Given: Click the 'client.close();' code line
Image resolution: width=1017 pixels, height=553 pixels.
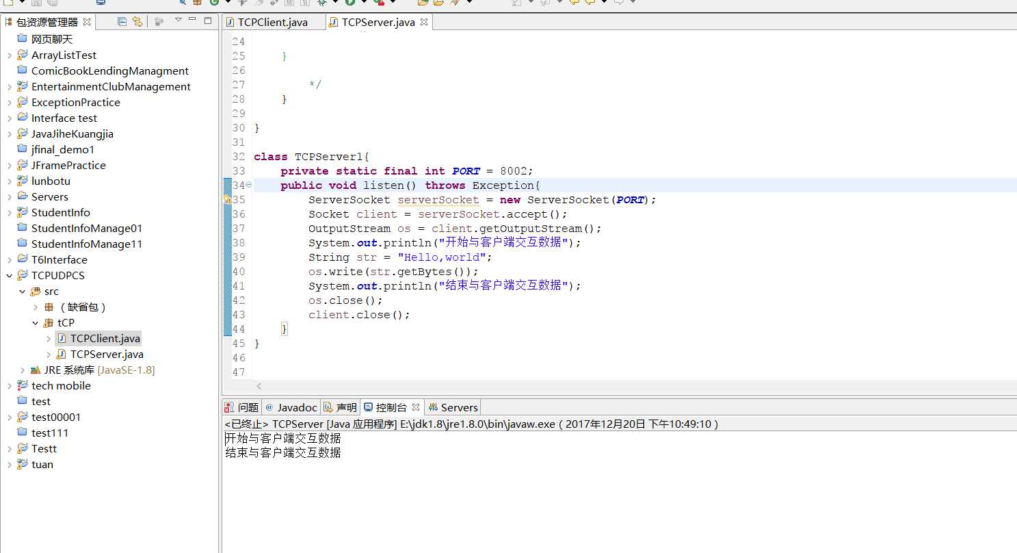Looking at the screenshot, I should coord(359,314).
